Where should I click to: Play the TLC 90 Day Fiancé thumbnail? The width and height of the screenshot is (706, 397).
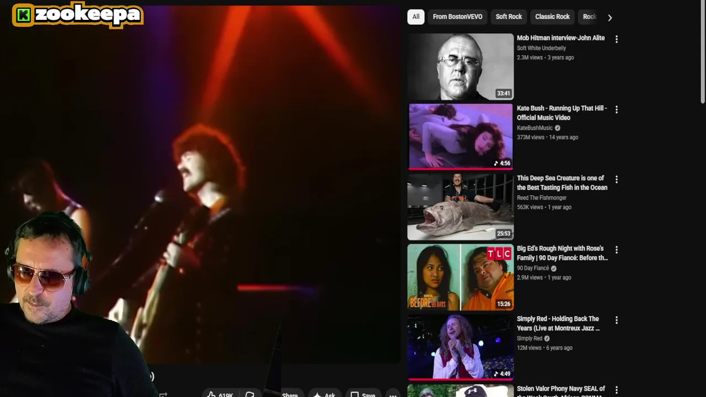coord(461,277)
